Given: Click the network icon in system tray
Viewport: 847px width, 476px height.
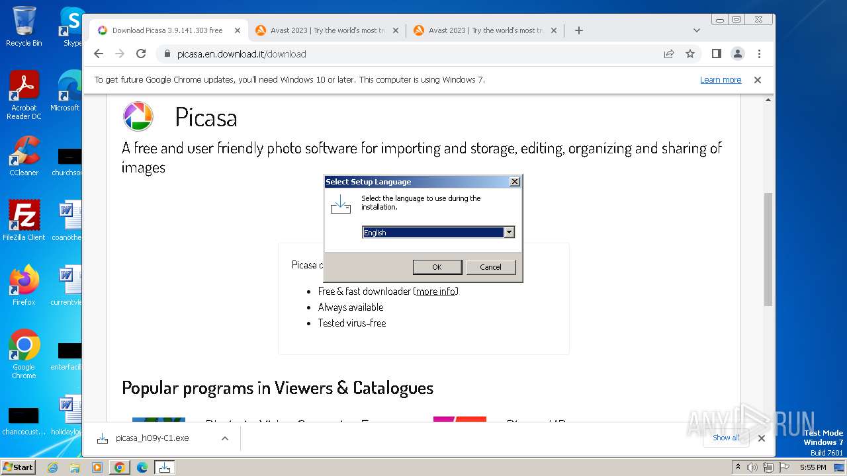Looking at the screenshot, I should (768, 467).
